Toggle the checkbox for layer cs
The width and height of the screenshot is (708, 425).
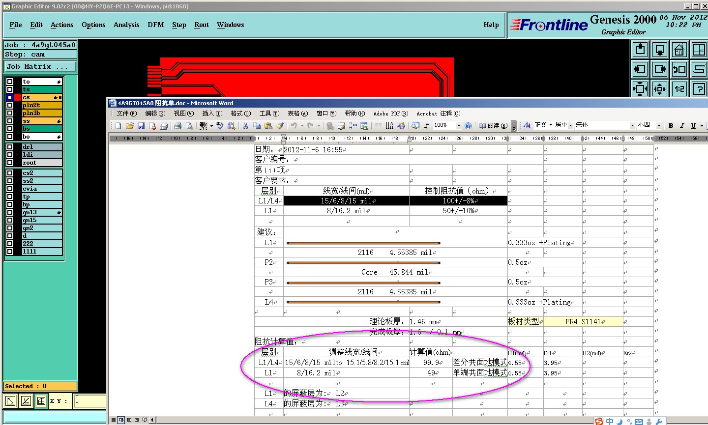tap(10, 97)
